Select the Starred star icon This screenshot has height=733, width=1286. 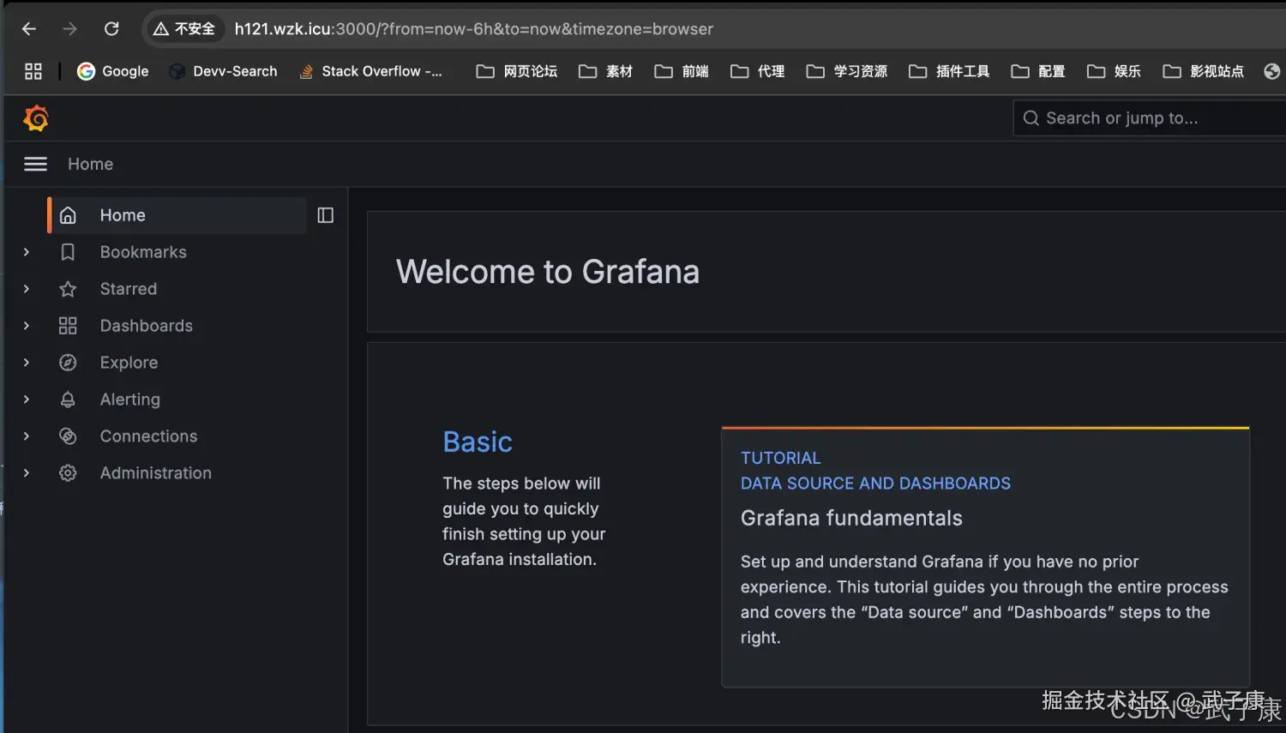coord(68,289)
